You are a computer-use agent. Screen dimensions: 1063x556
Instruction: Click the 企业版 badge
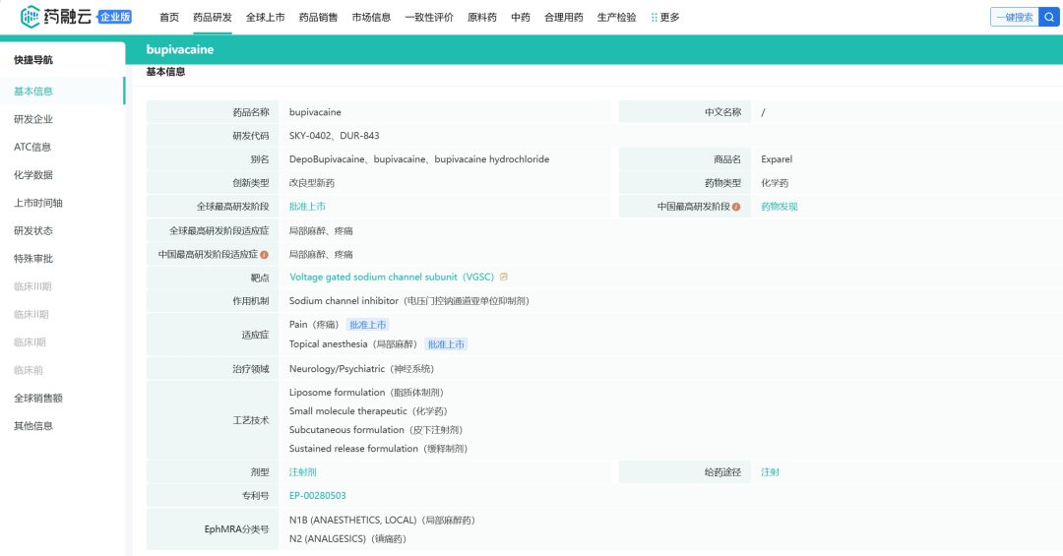coord(115,17)
